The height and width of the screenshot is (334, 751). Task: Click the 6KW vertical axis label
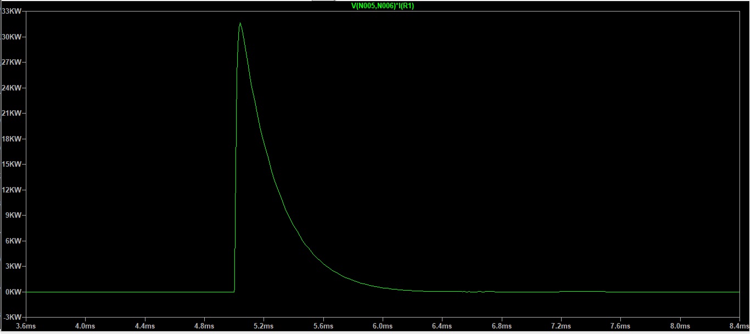pyautogui.click(x=13, y=241)
